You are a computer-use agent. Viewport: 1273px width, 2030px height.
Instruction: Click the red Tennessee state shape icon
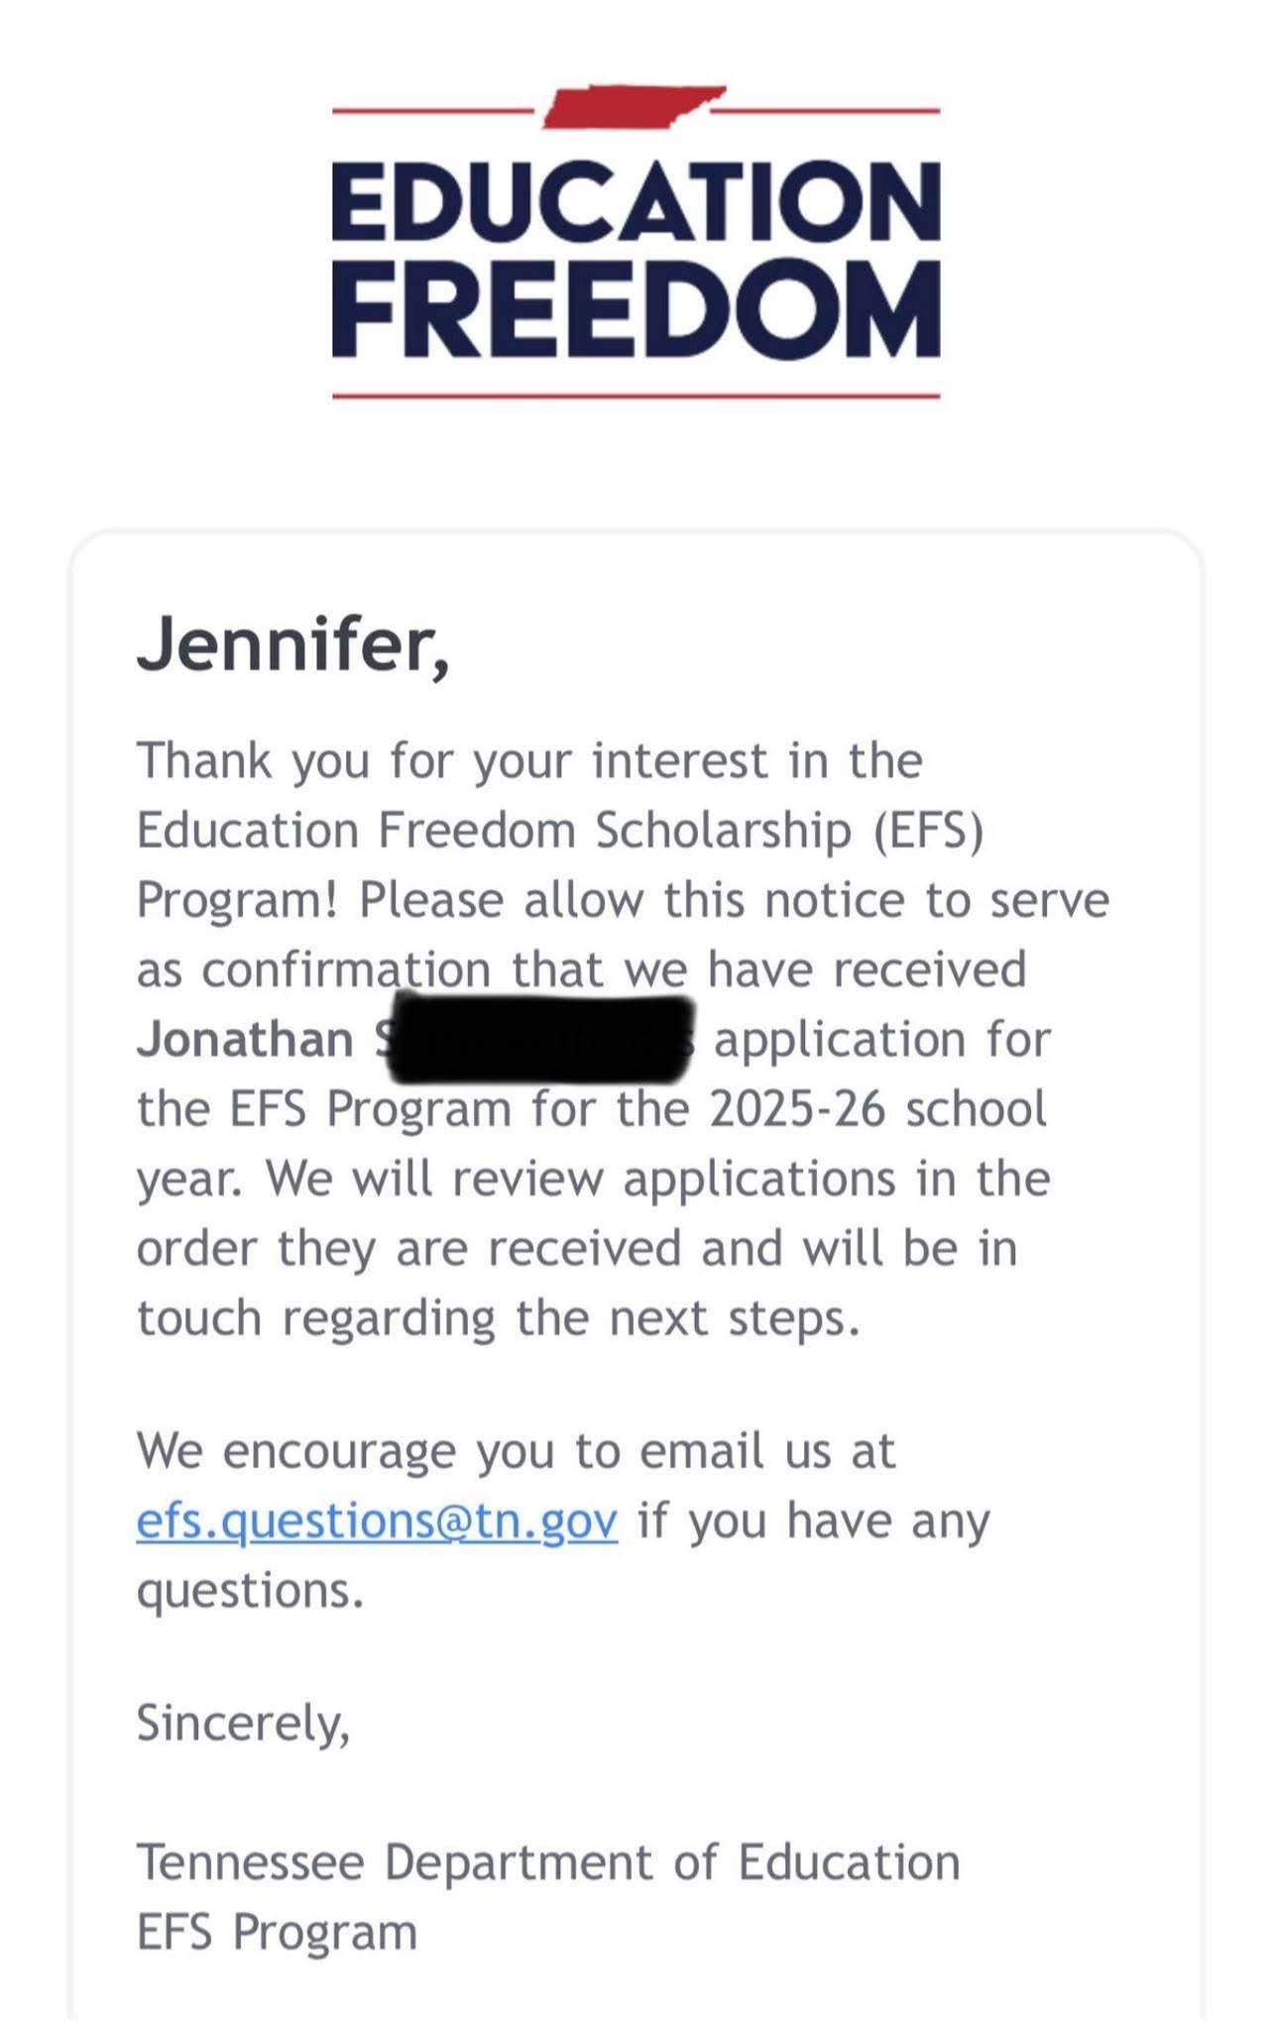tap(635, 108)
